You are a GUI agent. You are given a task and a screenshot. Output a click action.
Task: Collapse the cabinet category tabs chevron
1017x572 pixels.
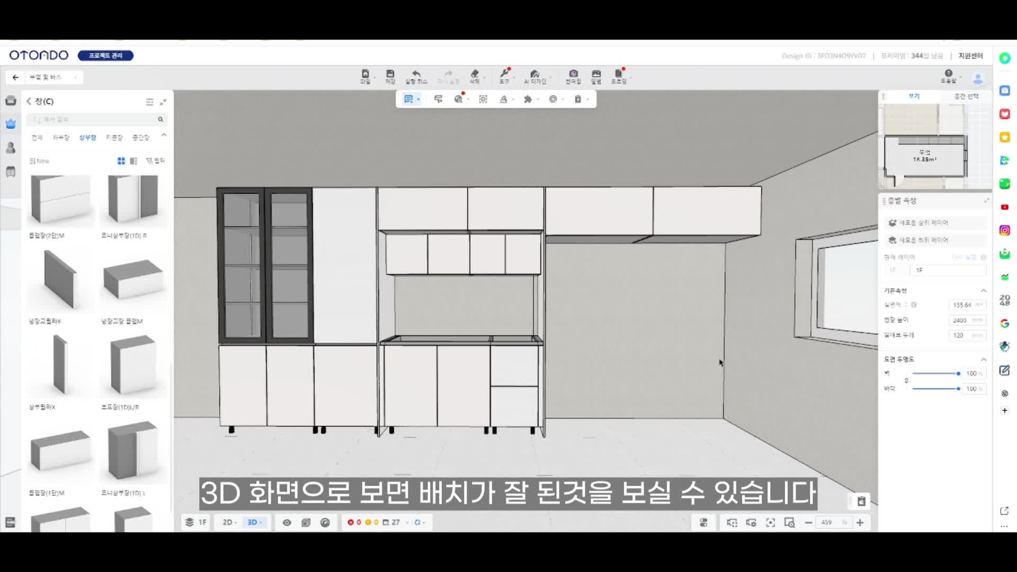(x=164, y=136)
